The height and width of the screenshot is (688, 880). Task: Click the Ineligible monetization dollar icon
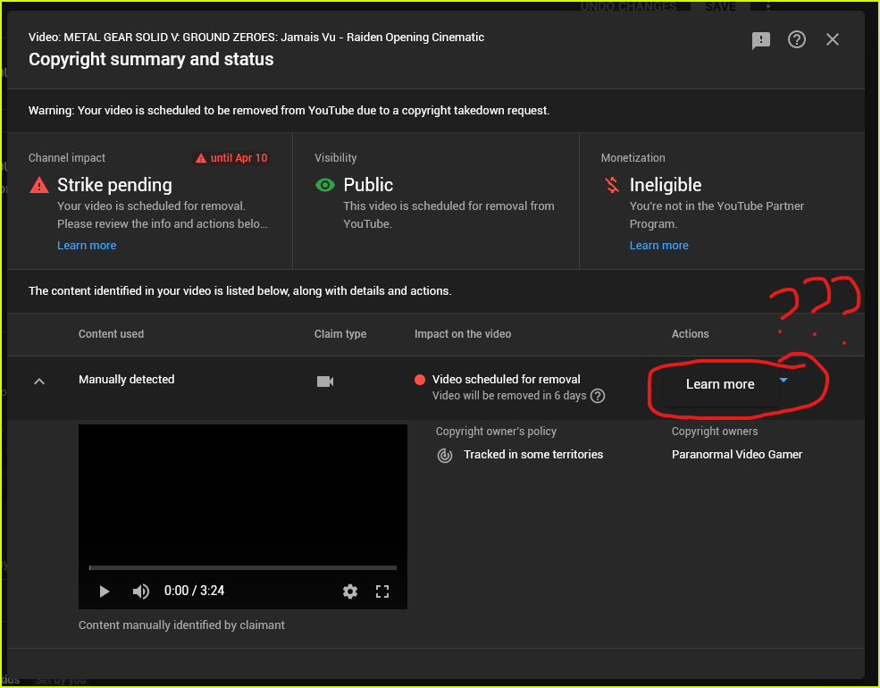[x=612, y=185]
